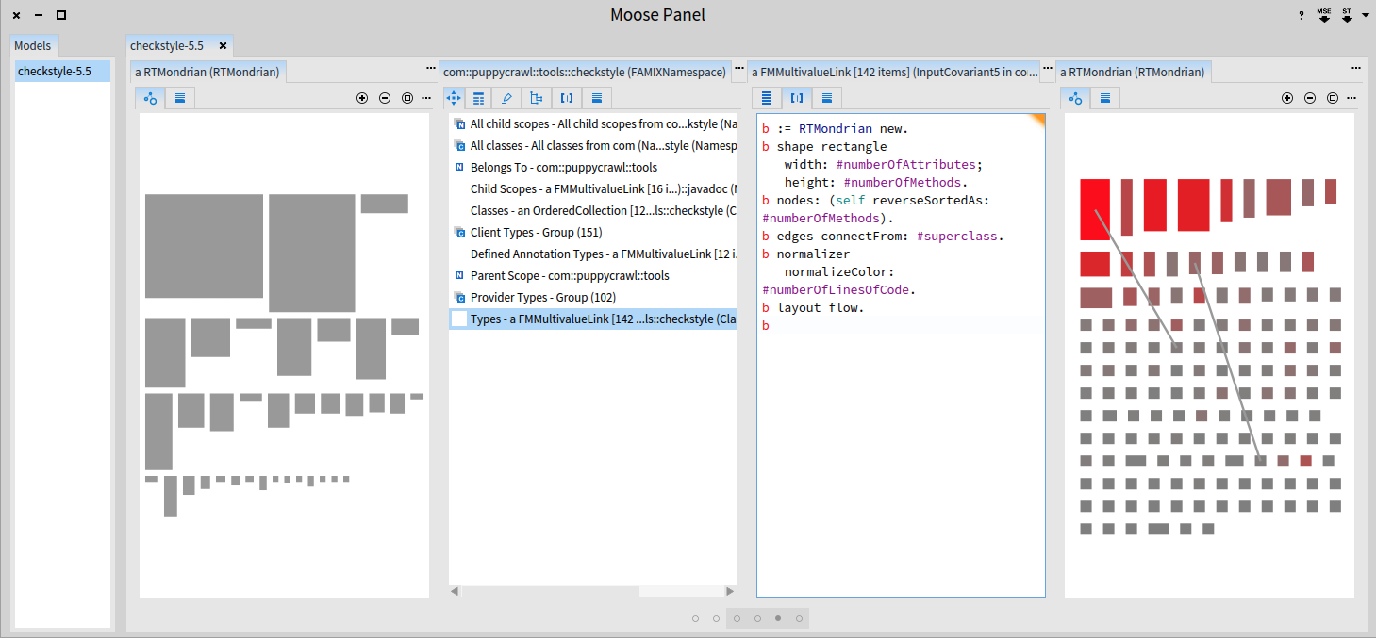Viewport: 1376px width, 638px height.
Task: Select the pencil edit icon in FAMIXNamespace toolbar
Action: coord(507,98)
